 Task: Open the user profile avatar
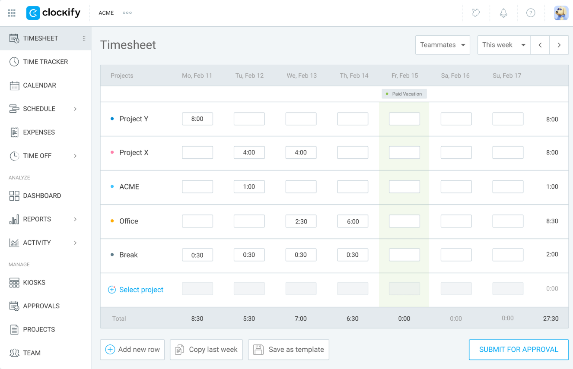[561, 13]
